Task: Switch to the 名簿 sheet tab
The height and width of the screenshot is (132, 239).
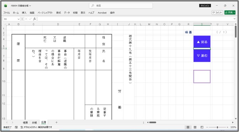Action: (x=43, y=122)
